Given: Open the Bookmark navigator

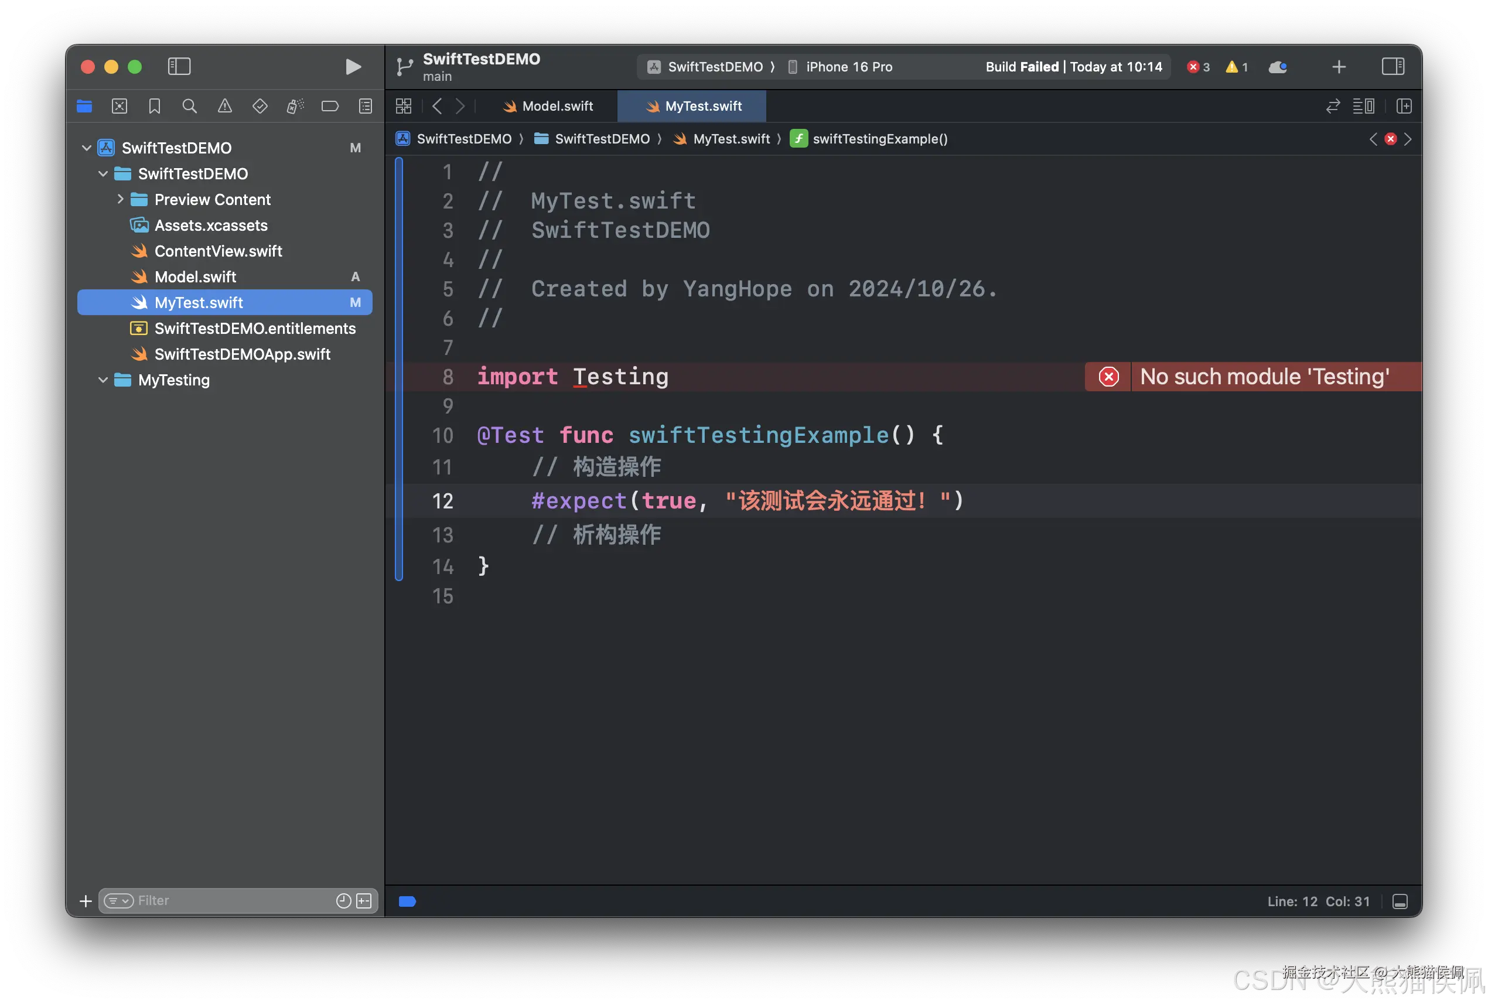Looking at the screenshot, I should coord(154,106).
